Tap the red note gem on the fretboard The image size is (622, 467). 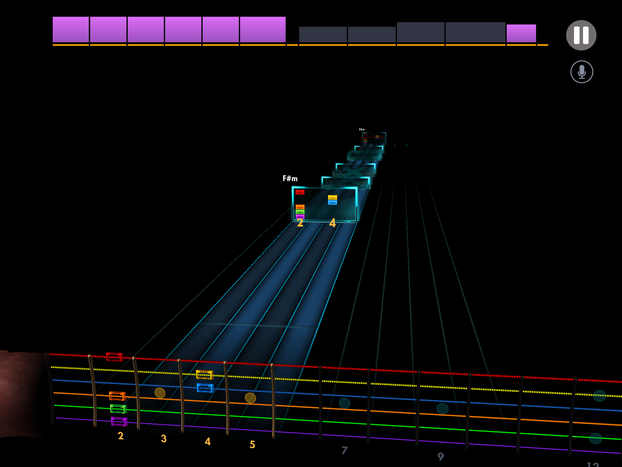pos(114,357)
